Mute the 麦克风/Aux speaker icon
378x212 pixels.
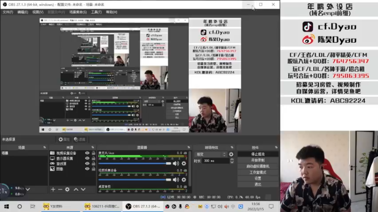(x=176, y=163)
